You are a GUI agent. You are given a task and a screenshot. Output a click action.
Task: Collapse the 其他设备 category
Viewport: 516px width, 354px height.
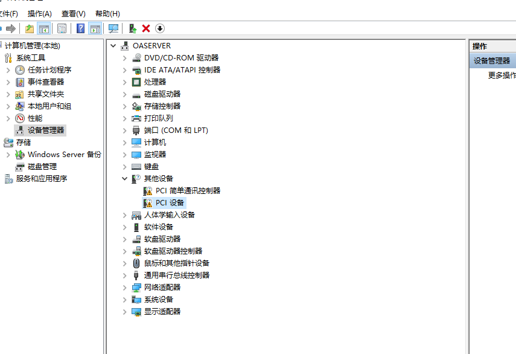(124, 179)
